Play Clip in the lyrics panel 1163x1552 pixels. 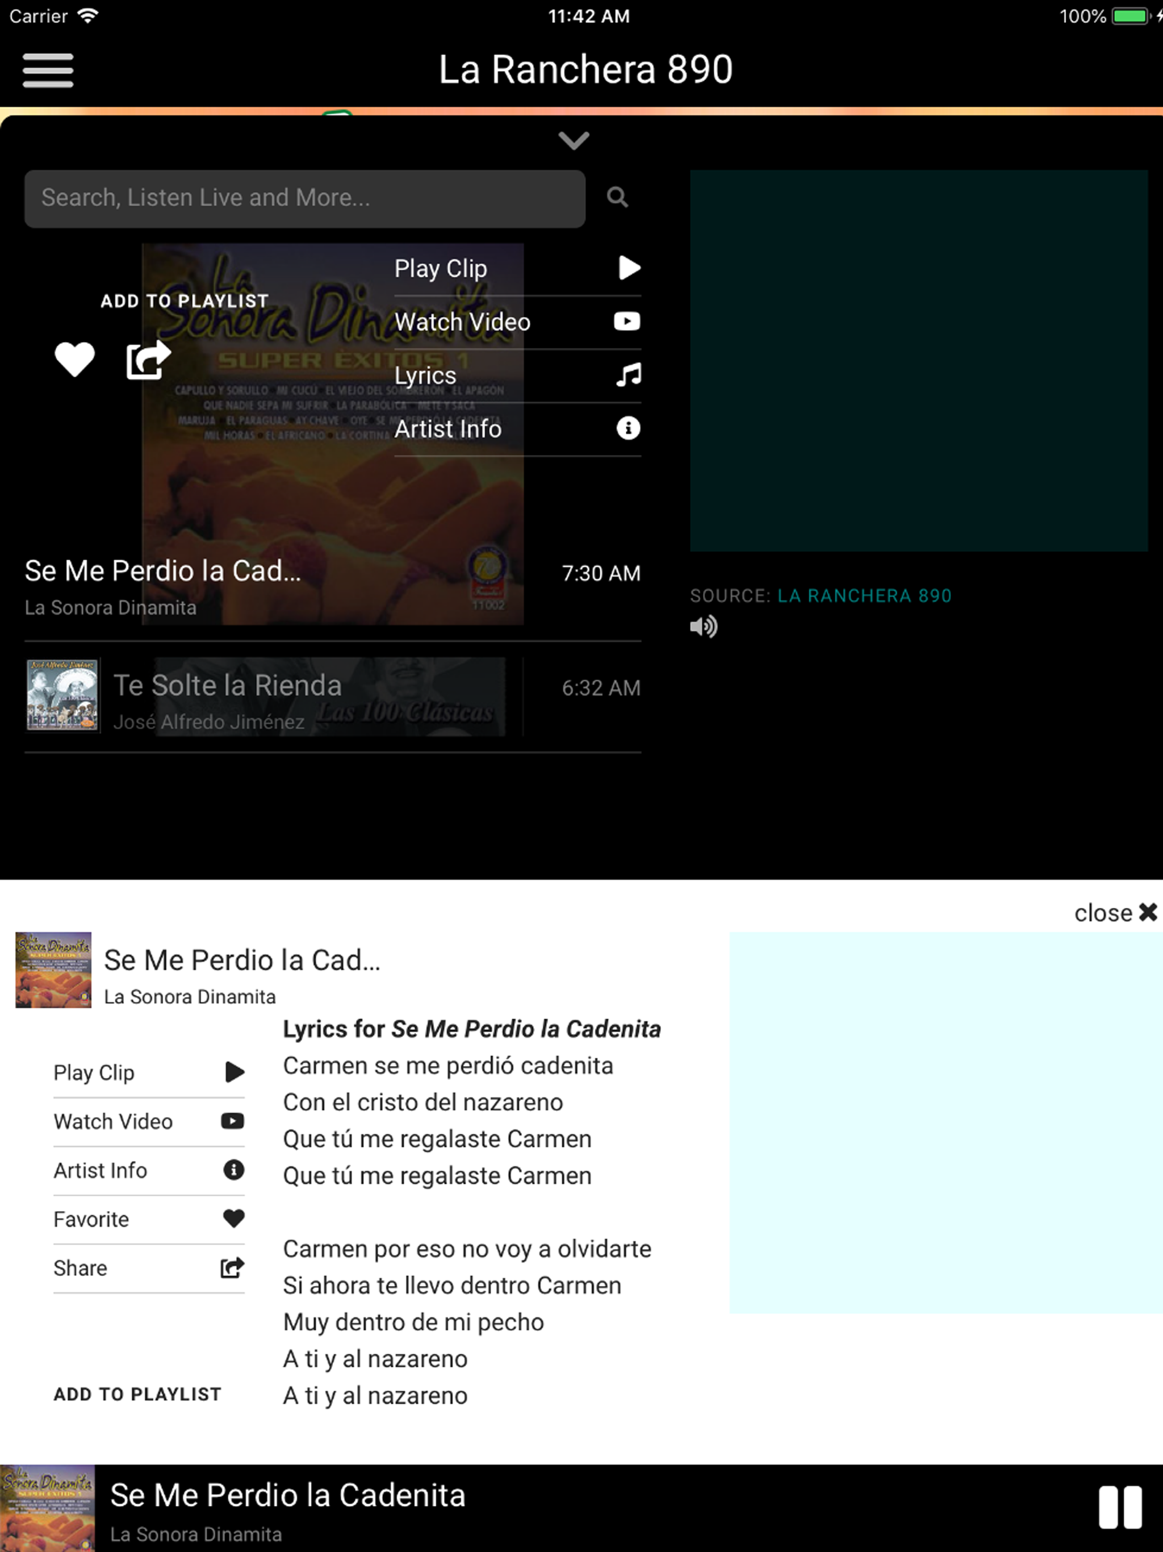[149, 1073]
